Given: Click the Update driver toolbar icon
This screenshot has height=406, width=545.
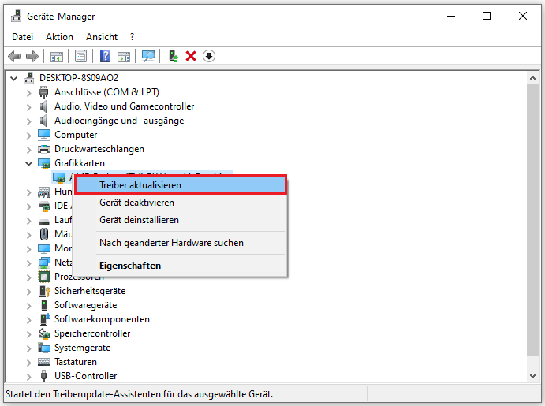Looking at the screenshot, I should click(173, 56).
